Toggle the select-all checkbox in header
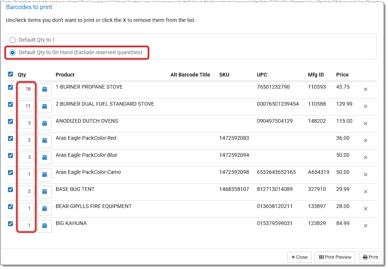 [x=10, y=74]
